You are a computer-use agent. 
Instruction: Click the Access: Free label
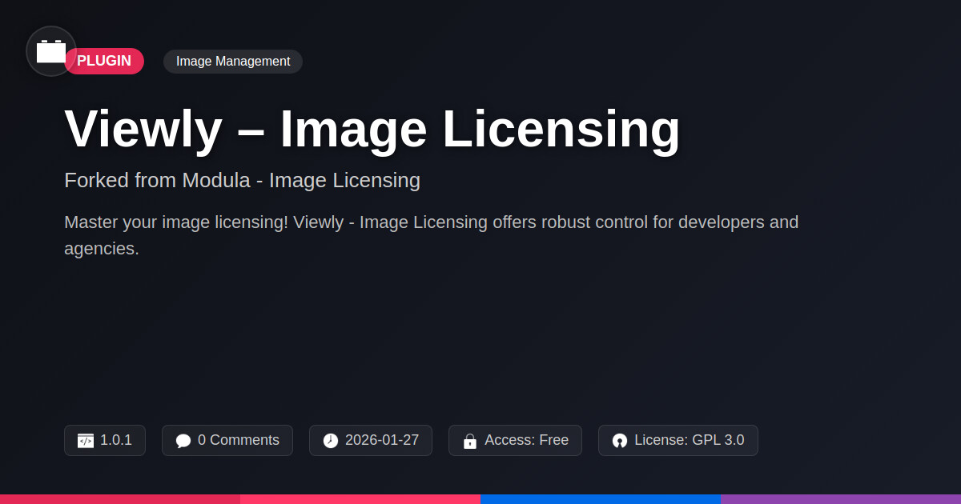click(526, 440)
